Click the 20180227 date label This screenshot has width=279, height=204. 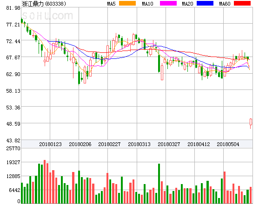109,144
